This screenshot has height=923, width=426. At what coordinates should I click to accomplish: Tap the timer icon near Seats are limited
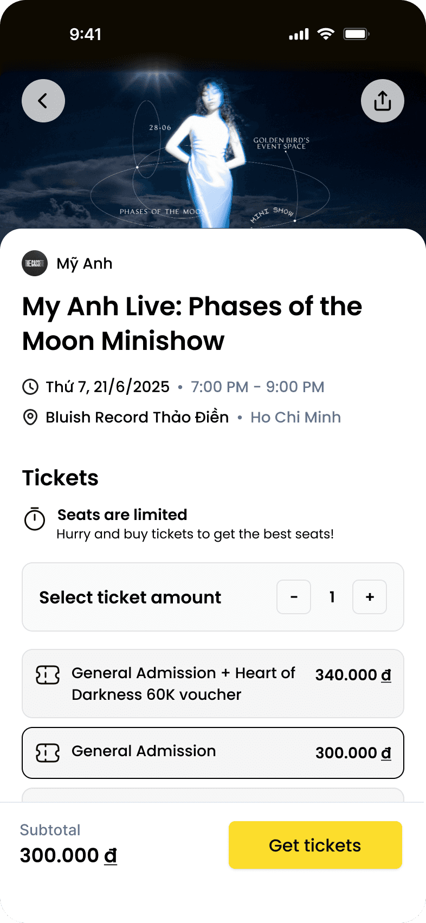[x=35, y=519]
